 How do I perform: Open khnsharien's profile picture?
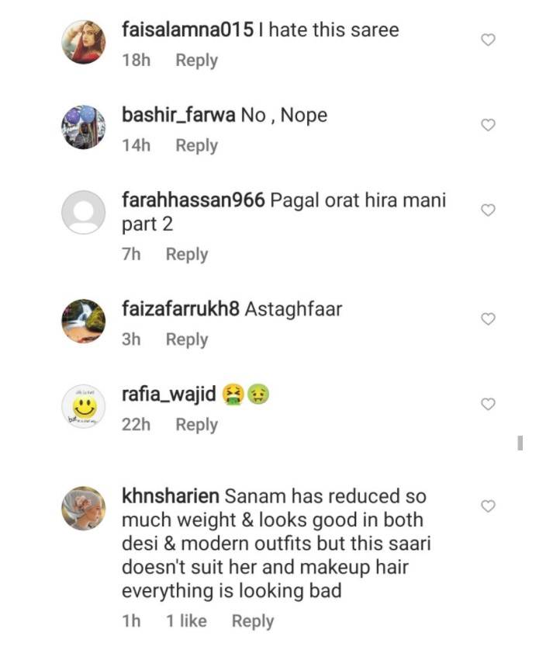coord(84,508)
